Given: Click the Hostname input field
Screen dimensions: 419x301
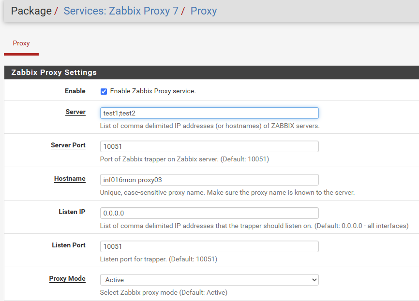Looking at the screenshot, I should [209, 180].
